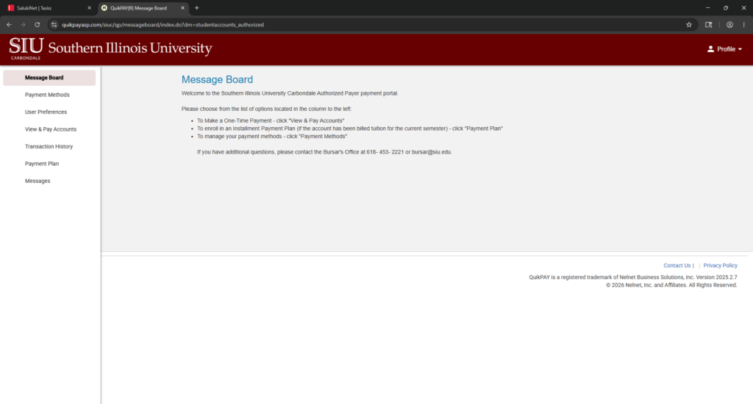Click the "To Make a One-Time Payment" bullet
This screenshot has height=404, width=753.
click(x=271, y=121)
